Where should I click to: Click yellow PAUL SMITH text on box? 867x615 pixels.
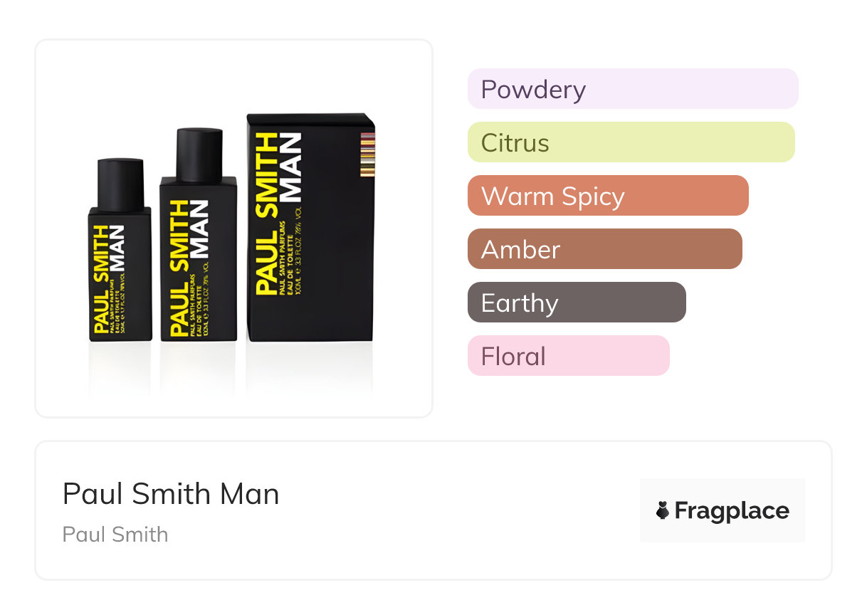[267, 214]
